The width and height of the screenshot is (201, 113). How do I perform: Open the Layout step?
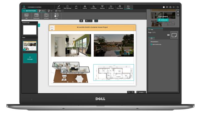click(58, 7)
